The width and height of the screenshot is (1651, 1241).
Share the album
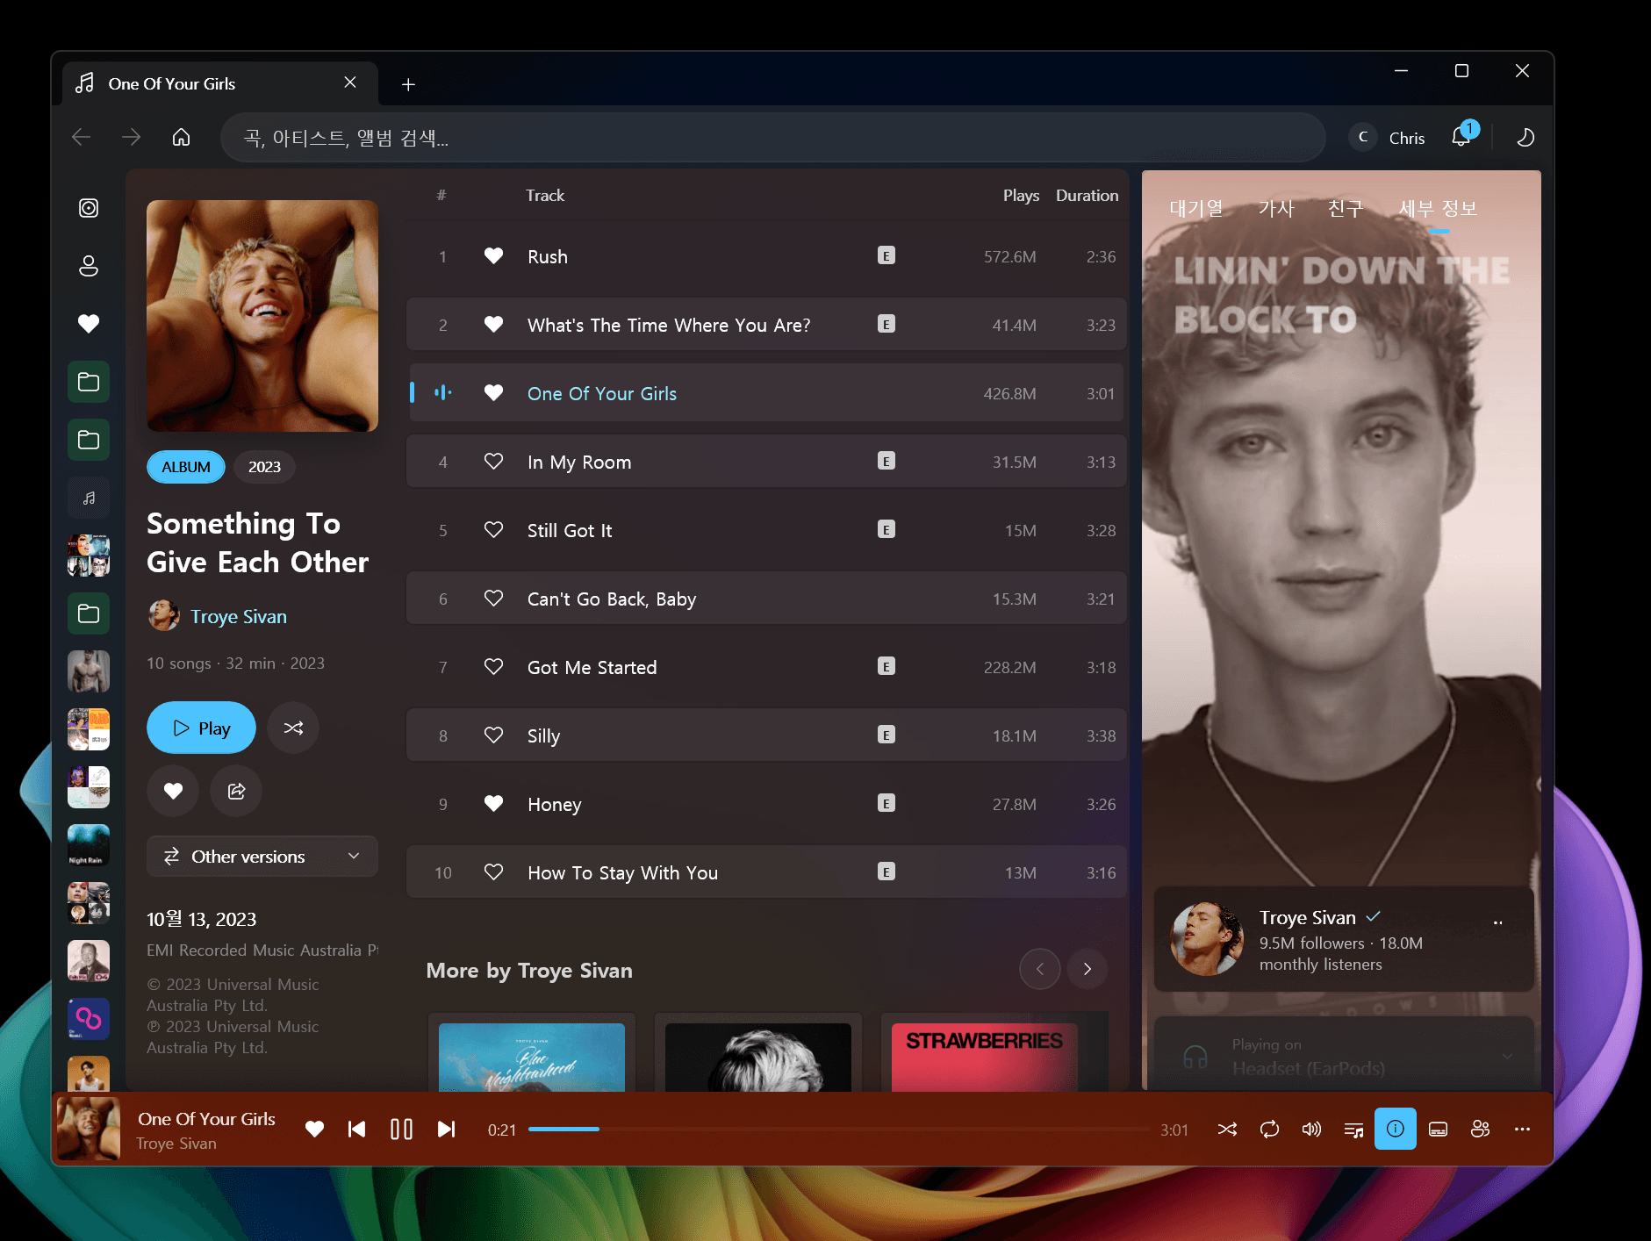tap(236, 791)
